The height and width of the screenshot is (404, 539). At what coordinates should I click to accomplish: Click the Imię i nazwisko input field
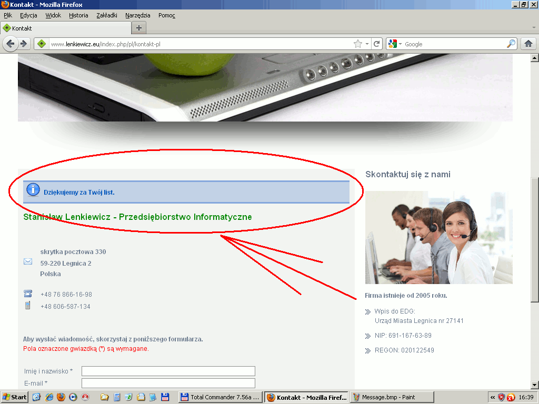168,371
